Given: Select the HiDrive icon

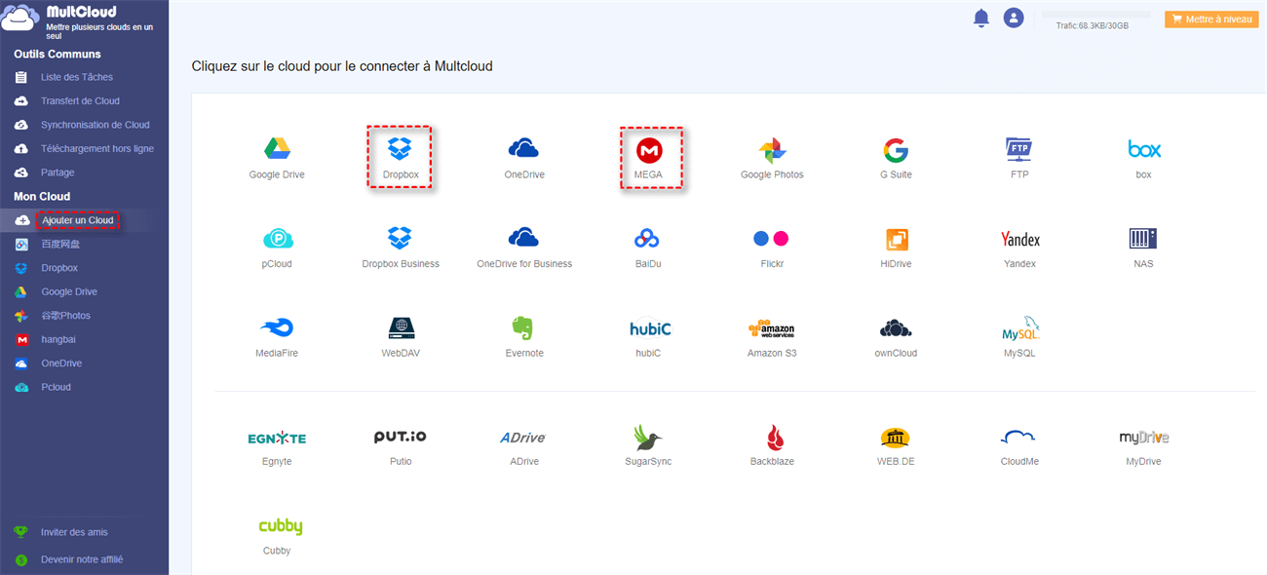Looking at the screenshot, I should coord(896,239).
